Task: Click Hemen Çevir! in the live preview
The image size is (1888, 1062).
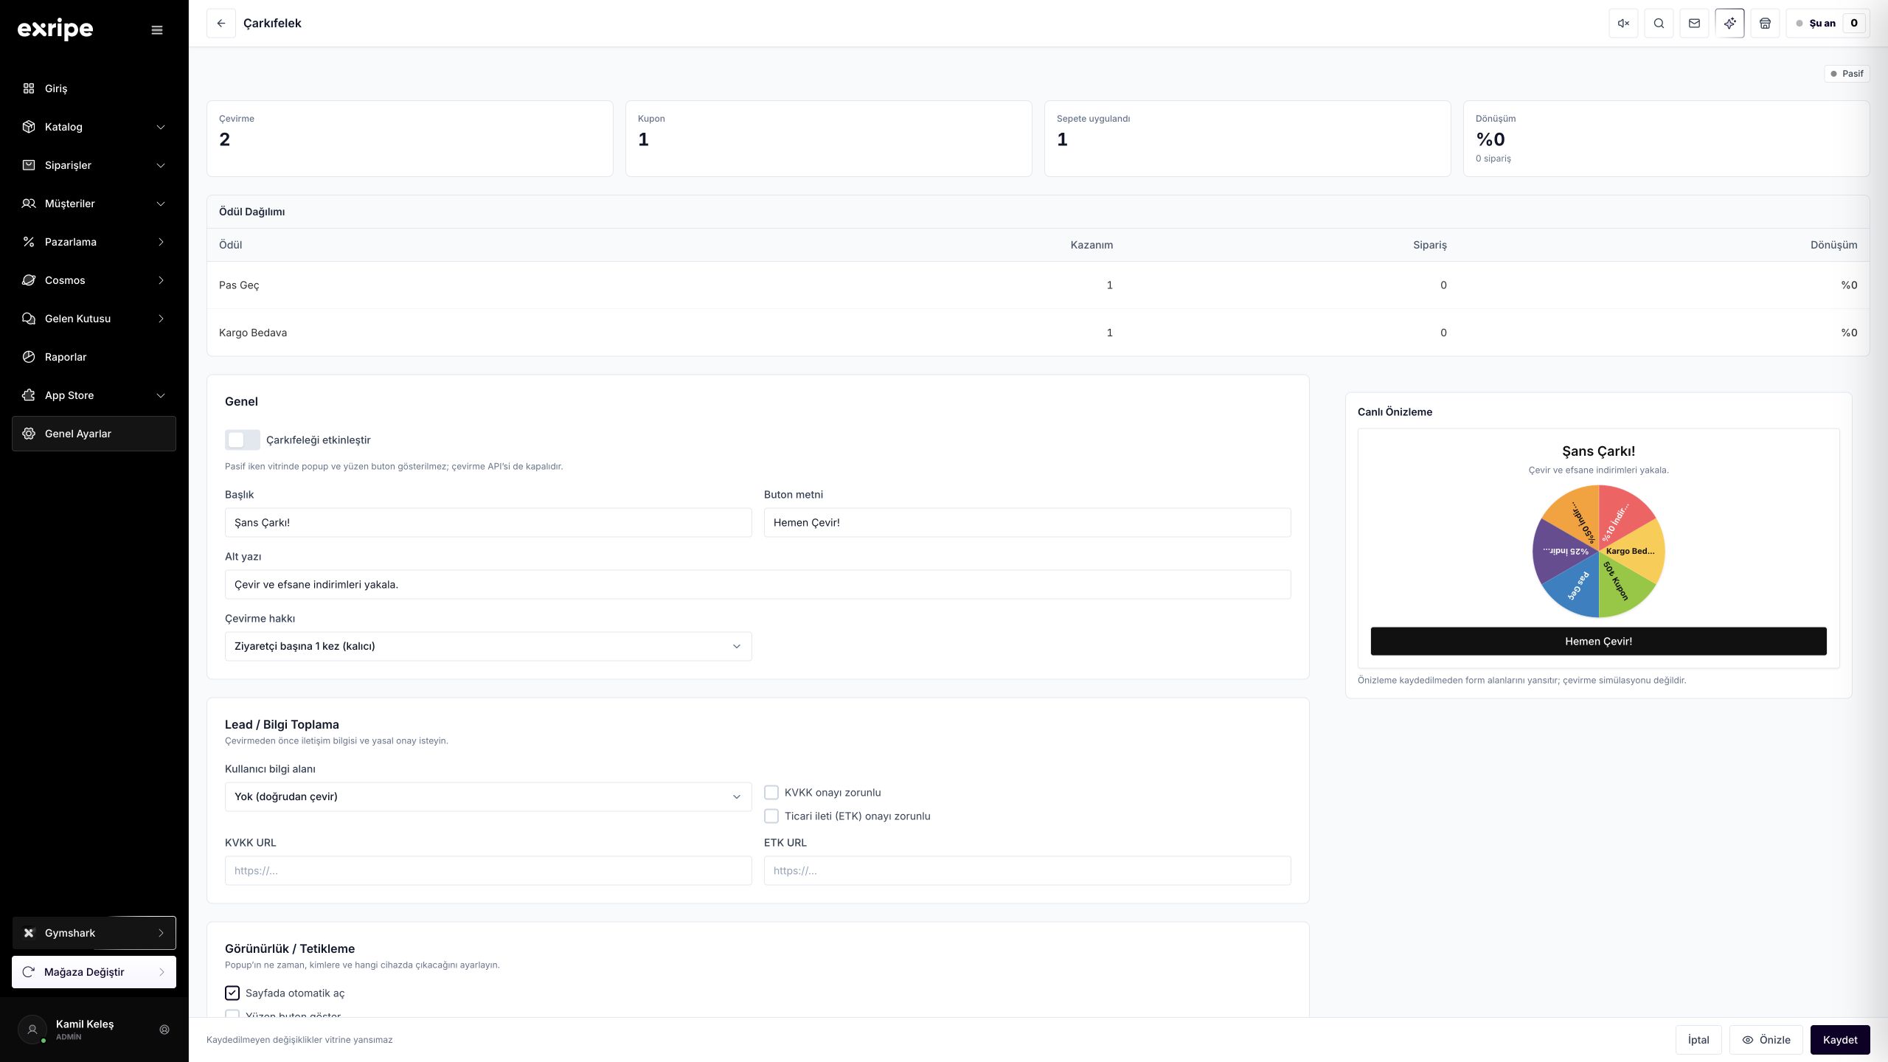Action: tap(1598, 642)
